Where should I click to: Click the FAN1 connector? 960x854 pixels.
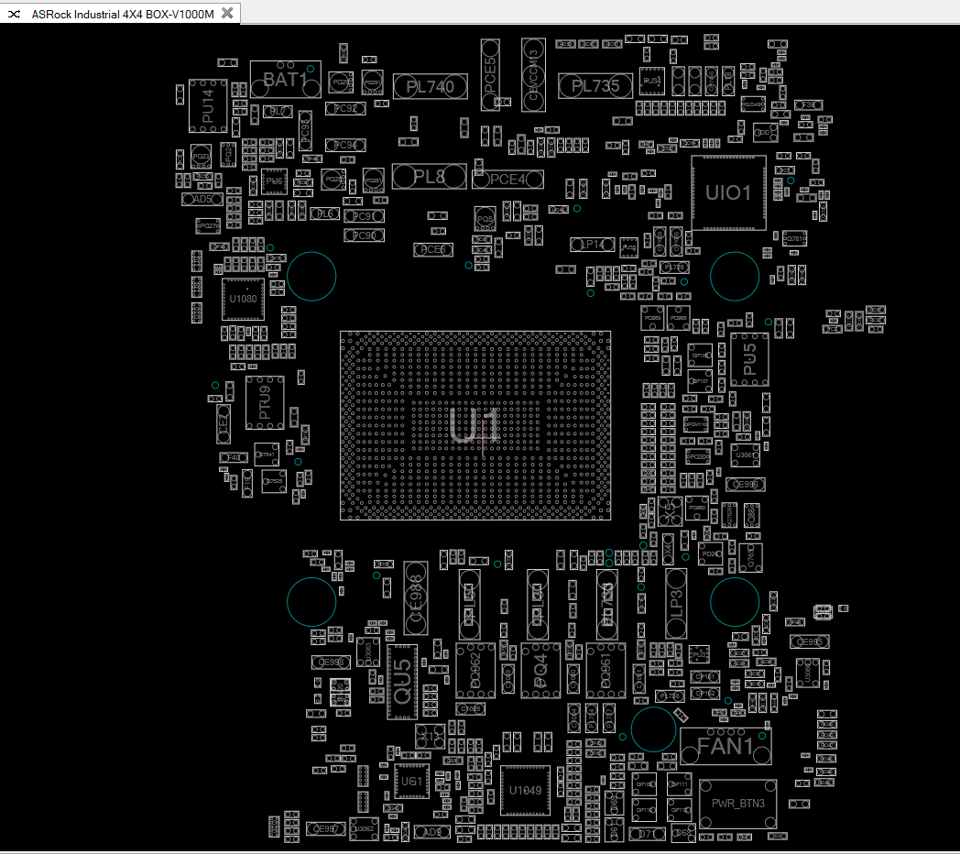(x=725, y=747)
